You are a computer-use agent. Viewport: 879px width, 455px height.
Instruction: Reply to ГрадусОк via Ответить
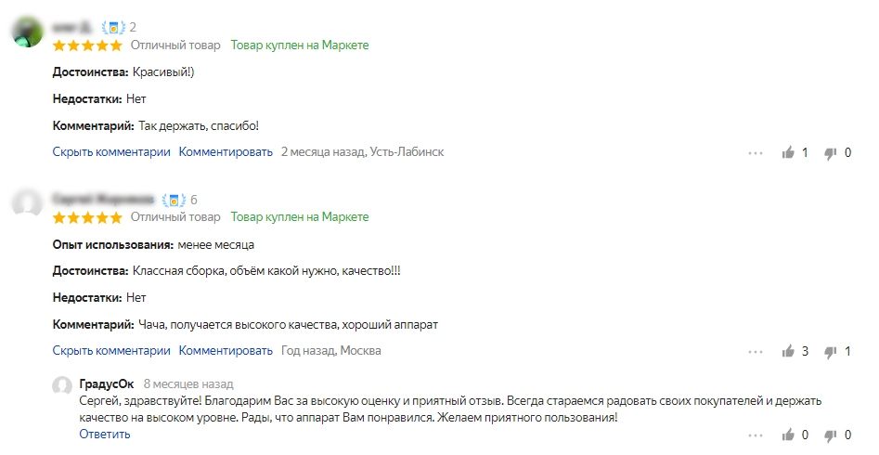(104, 435)
